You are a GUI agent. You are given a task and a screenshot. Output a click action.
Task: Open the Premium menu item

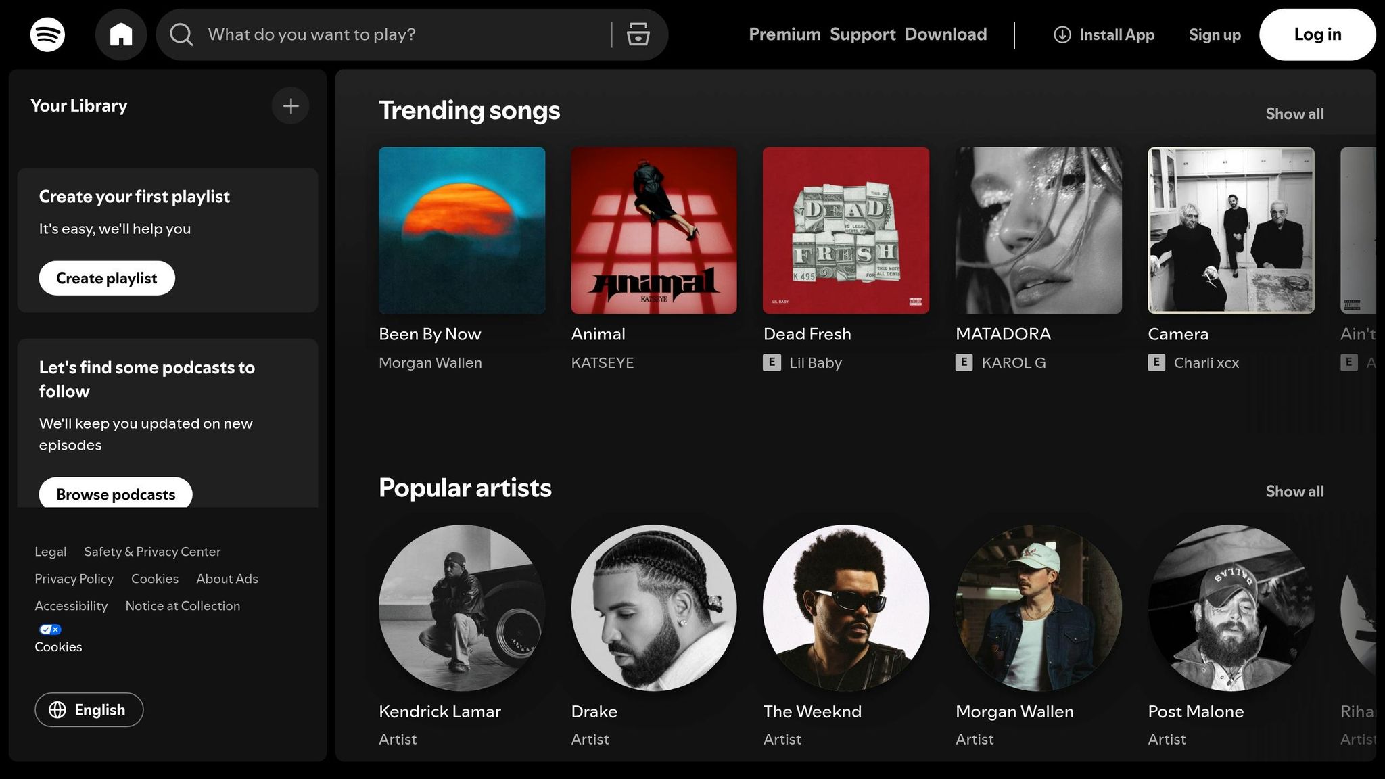[x=784, y=34]
